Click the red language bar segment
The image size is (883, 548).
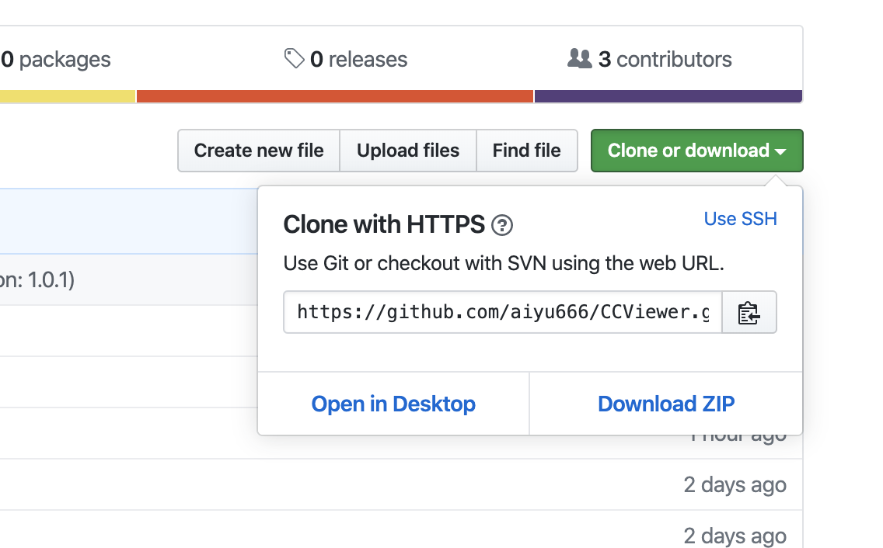pos(335,96)
